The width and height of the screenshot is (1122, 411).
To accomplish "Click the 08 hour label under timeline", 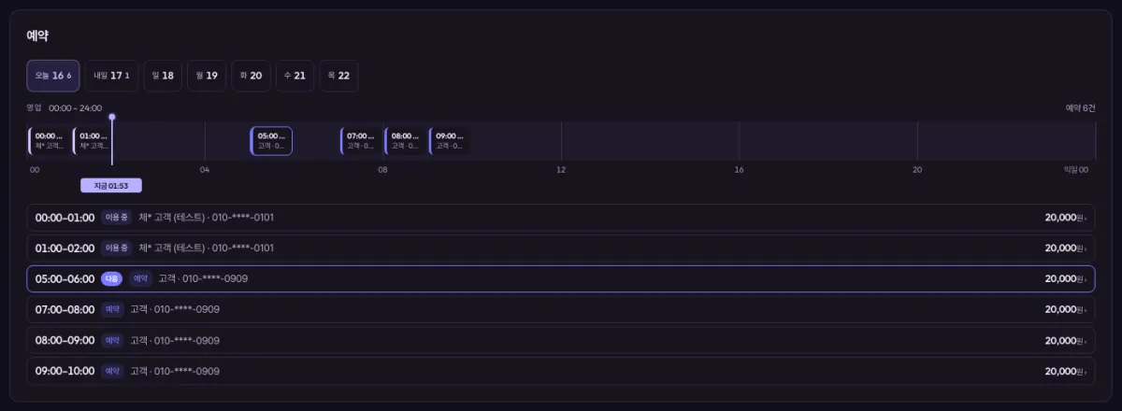I will pyautogui.click(x=382, y=170).
